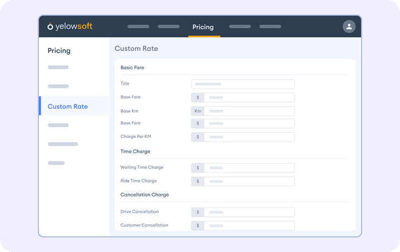This screenshot has height=252, width=400.
Task: Click the dollar prefix on Ride Time Charge
Action: [198, 181]
